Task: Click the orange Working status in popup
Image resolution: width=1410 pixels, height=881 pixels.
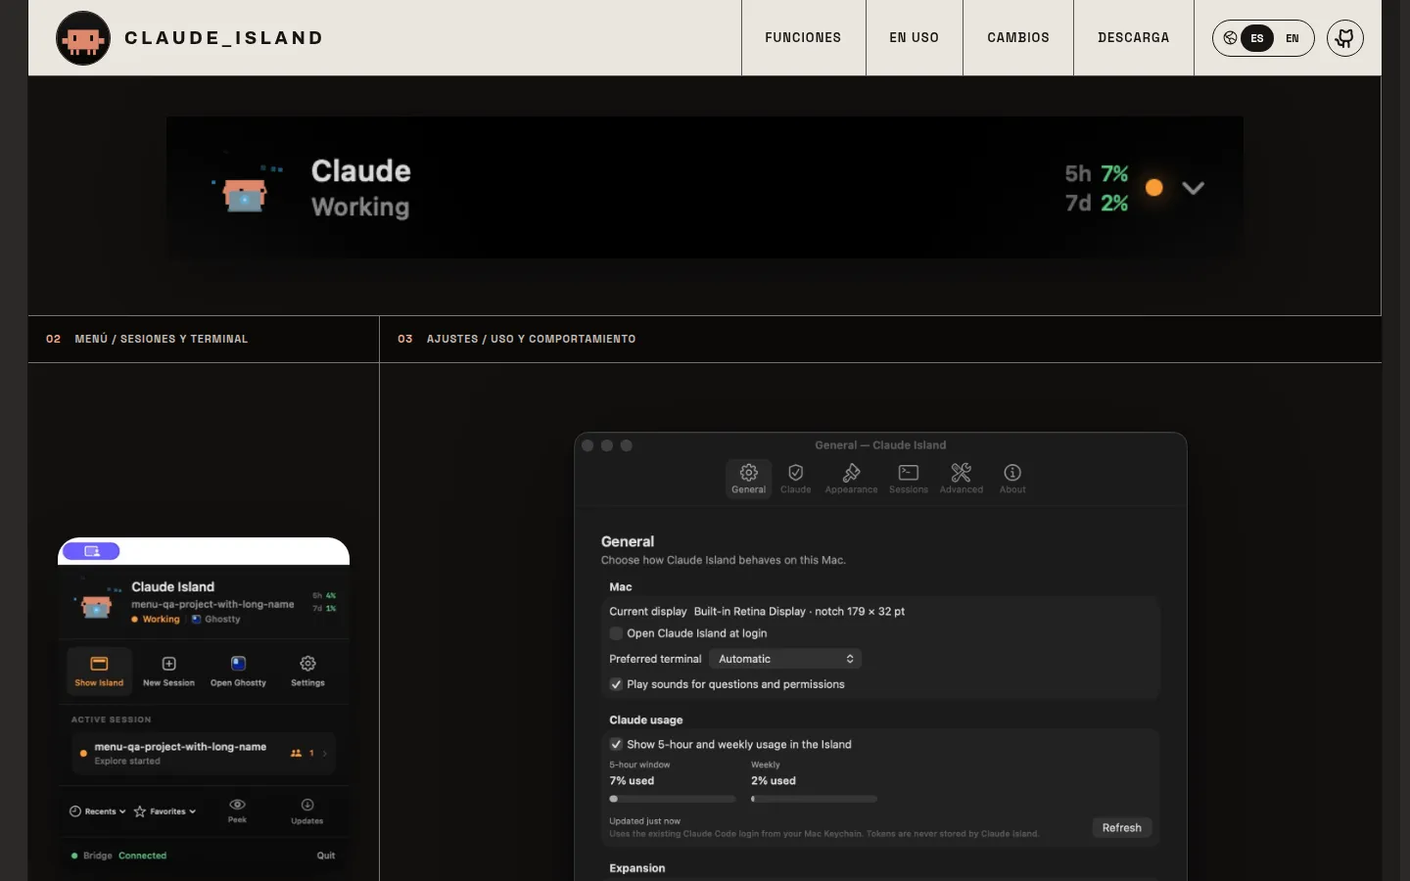Action: tap(156, 619)
